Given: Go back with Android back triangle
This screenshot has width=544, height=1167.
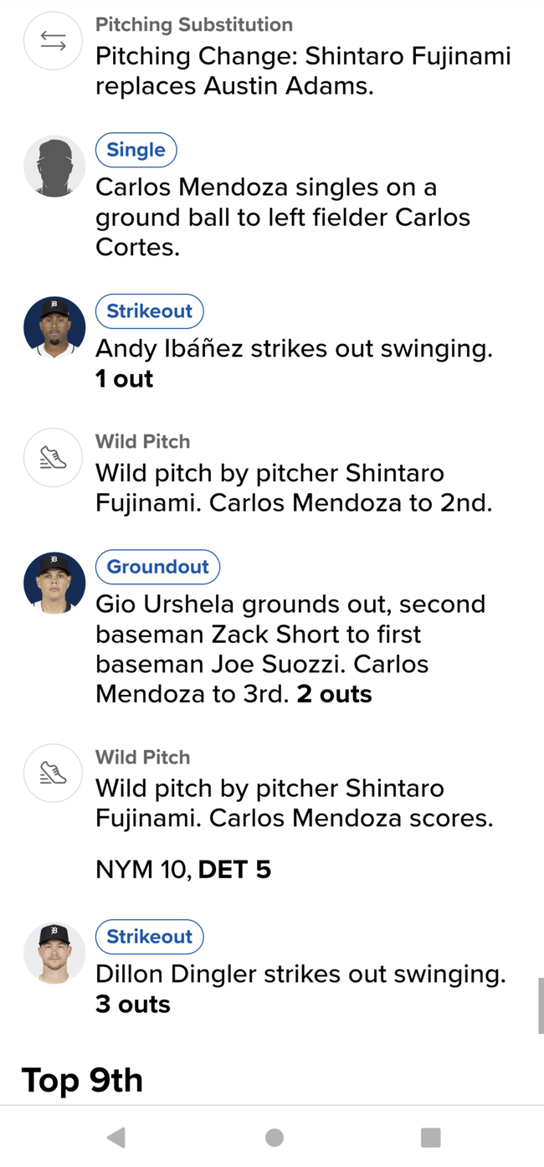Looking at the screenshot, I should pos(116,1137).
